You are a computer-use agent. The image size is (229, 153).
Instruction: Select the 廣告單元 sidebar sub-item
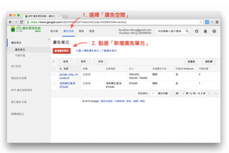tap(20, 50)
